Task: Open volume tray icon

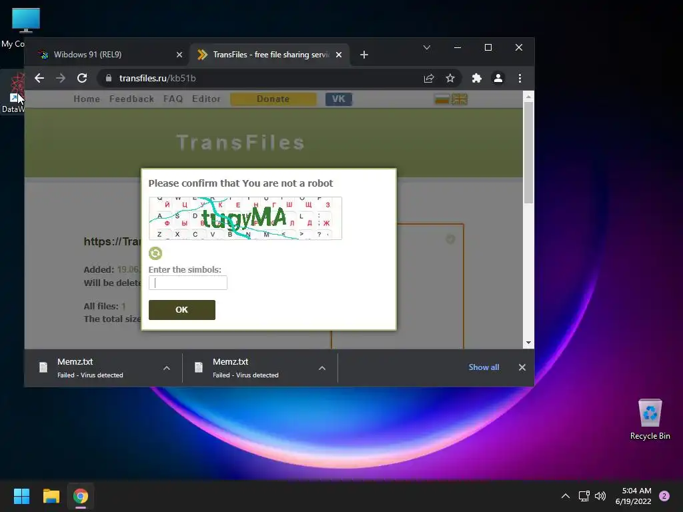Action: 600,496
